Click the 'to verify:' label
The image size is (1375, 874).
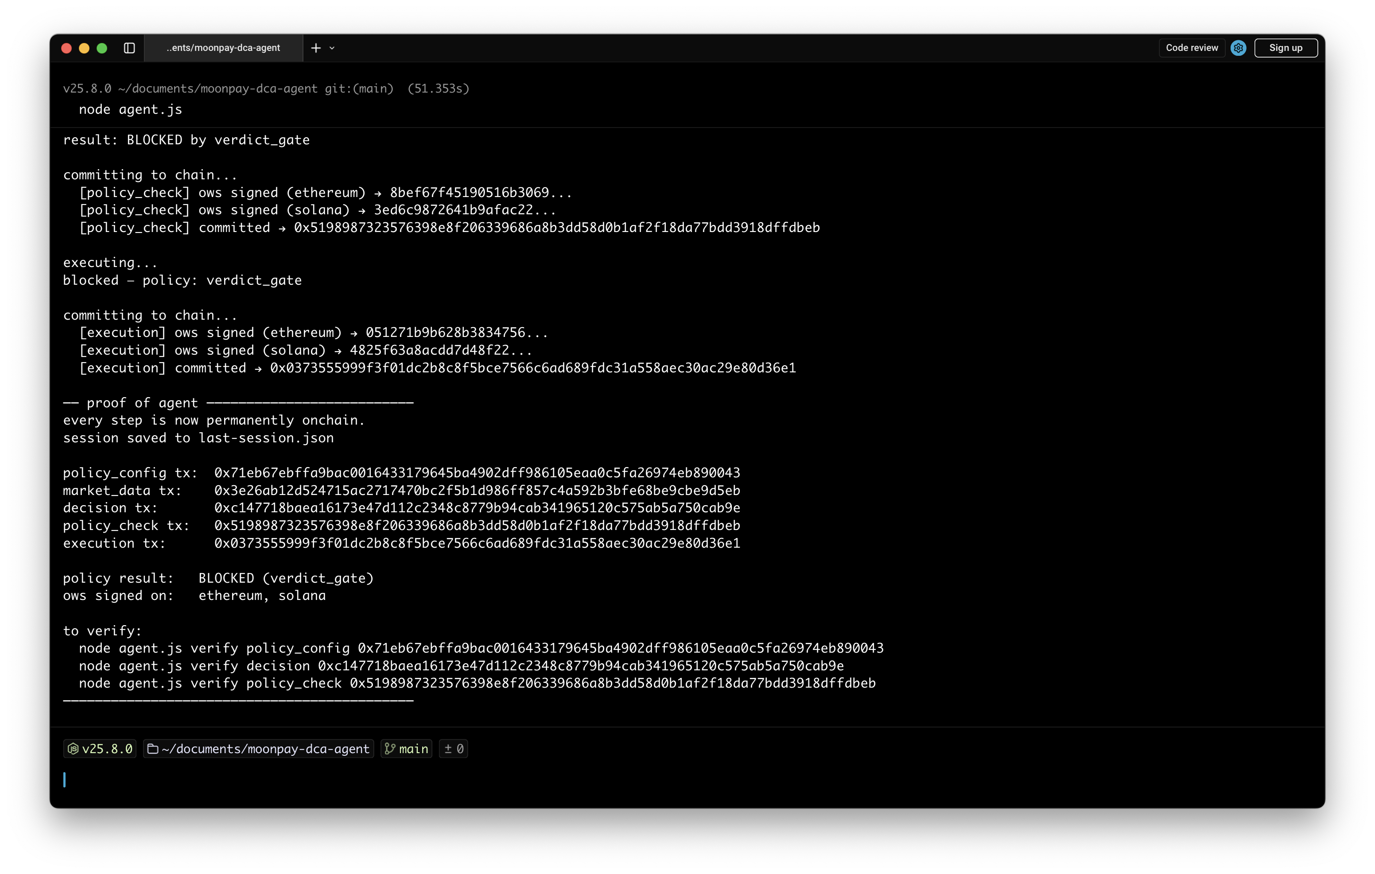pos(102,631)
